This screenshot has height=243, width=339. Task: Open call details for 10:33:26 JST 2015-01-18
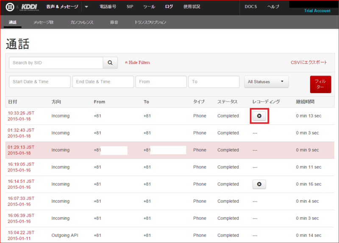[x=21, y=116]
